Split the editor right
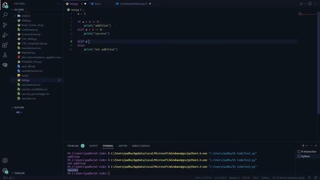The width and height of the screenshot is (320, 180). (x=310, y=3)
